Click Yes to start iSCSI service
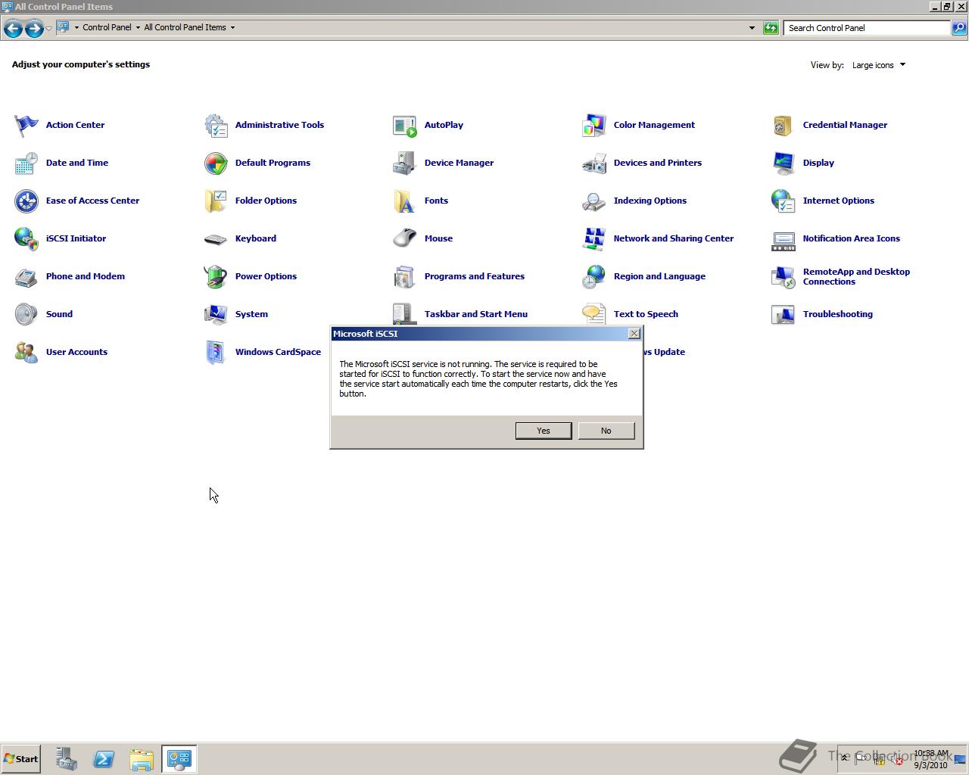969x775 pixels. (544, 431)
